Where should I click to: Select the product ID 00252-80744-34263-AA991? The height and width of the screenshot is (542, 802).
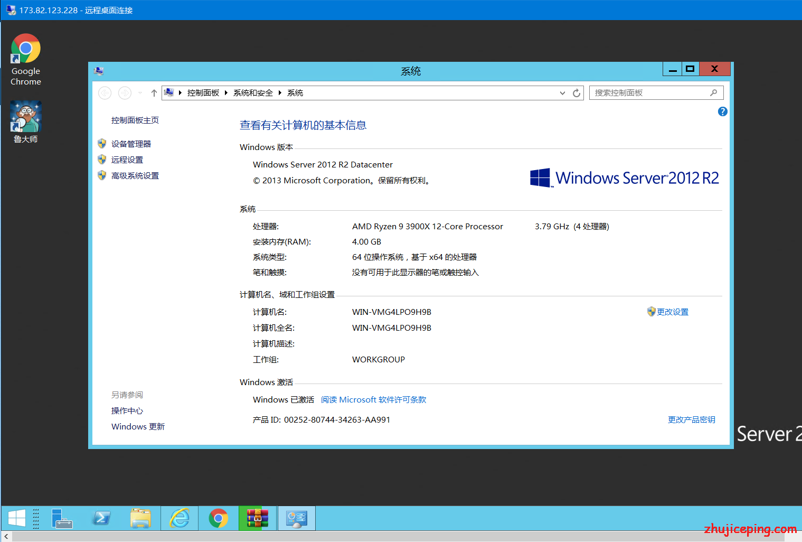click(337, 419)
